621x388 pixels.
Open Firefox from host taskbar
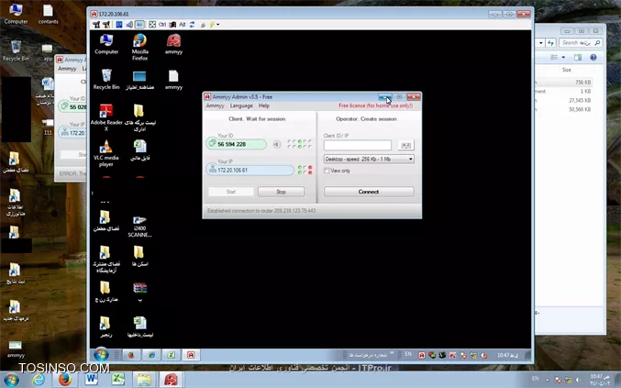(65, 380)
